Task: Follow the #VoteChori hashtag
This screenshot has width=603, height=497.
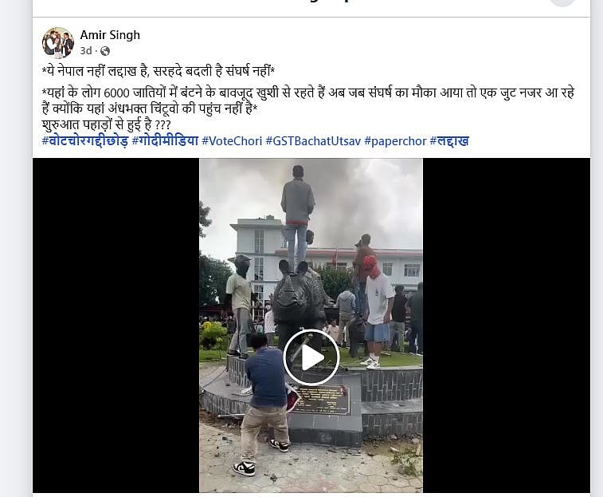Action: pyautogui.click(x=232, y=141)
